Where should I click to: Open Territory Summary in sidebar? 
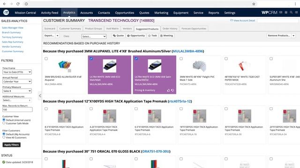point(12,37)
